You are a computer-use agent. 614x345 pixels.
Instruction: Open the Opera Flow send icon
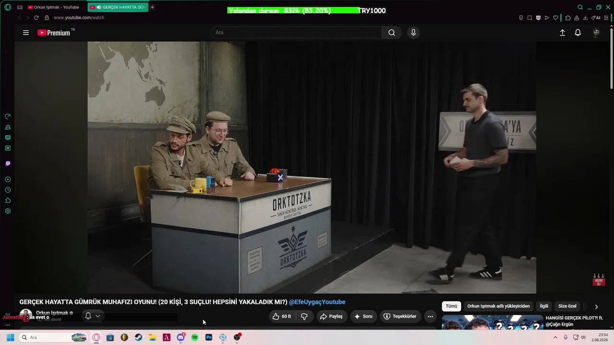click(547, 18)
